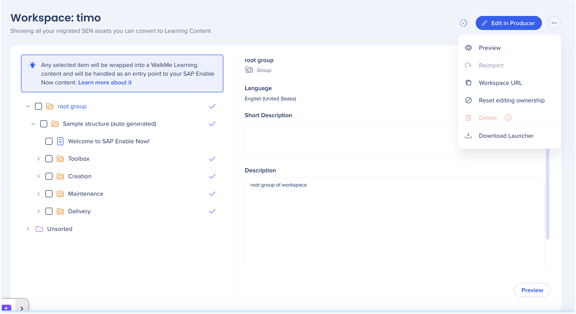The height and width of the screenshot is (314, 576).
Task: Expand the Unsorted folder tree
Action: (28, 229)
